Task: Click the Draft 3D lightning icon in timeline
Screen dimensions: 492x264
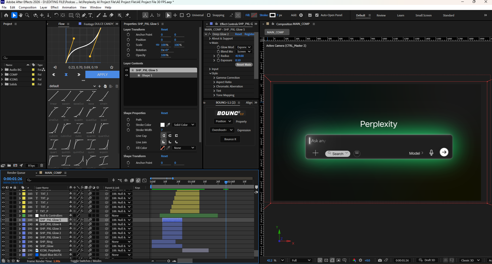Action: point(114,180)
